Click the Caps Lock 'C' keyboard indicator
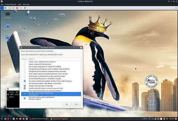This screenshot has width=178, height=121. click(143, 119)
